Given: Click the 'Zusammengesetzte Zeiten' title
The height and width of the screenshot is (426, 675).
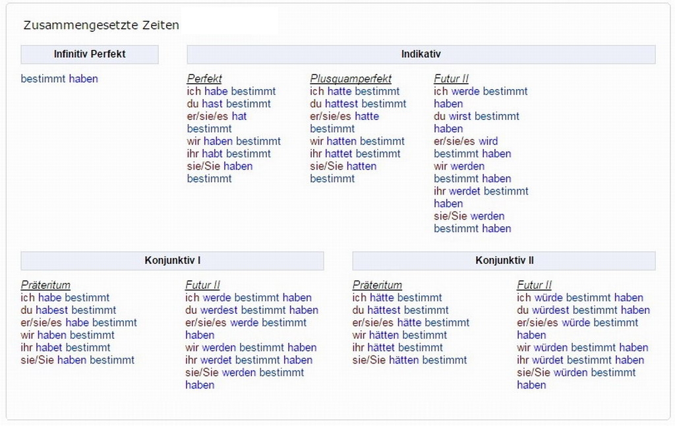Looking at the screenshot, I should point(101,26).
